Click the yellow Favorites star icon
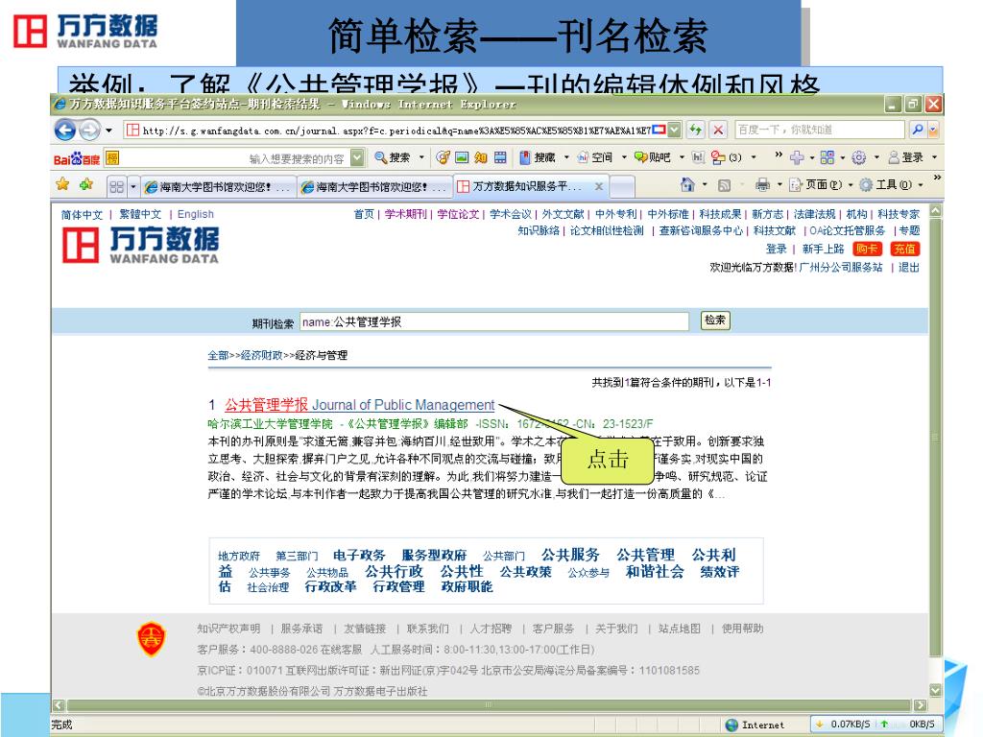 point(62,184)
